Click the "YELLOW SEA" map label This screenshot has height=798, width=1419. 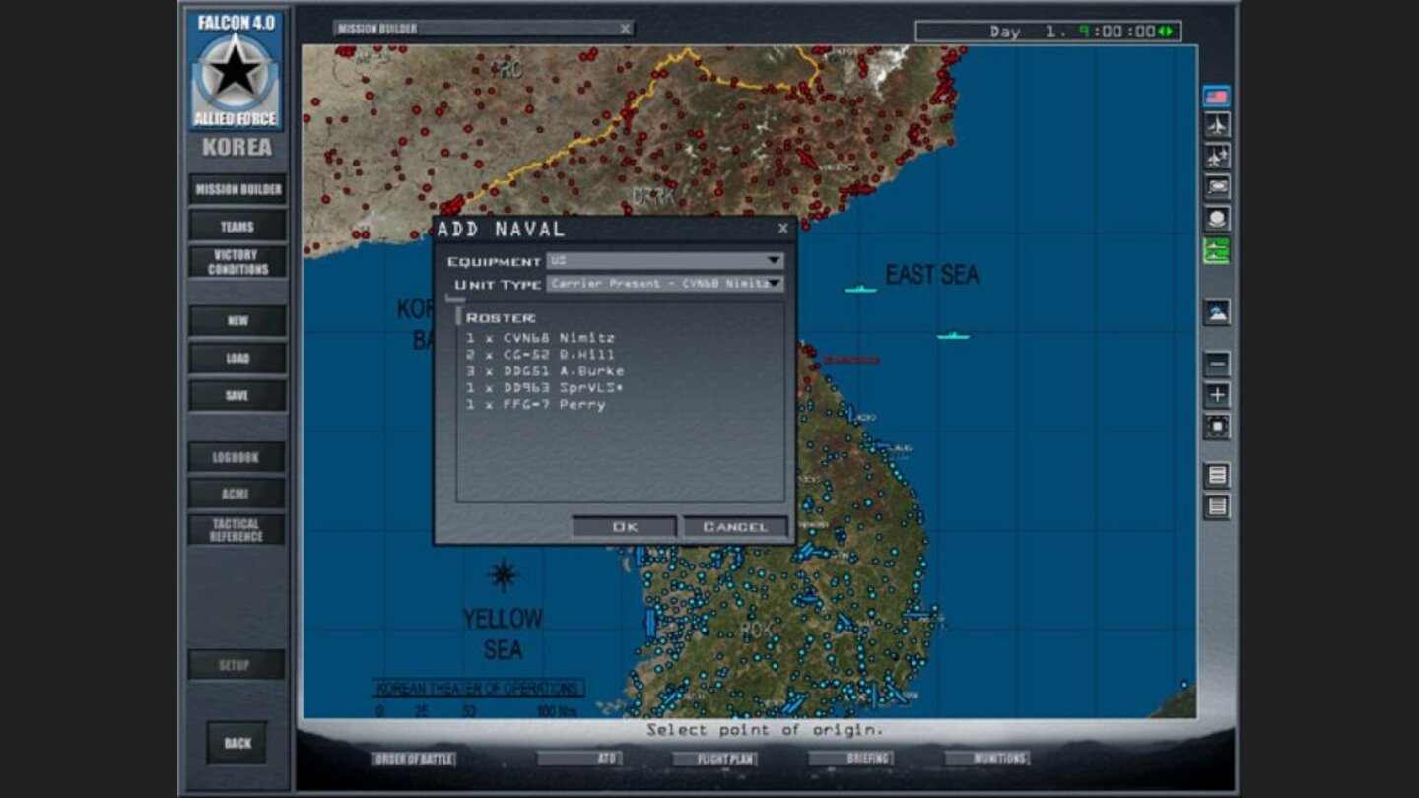[x=504, y=634]
